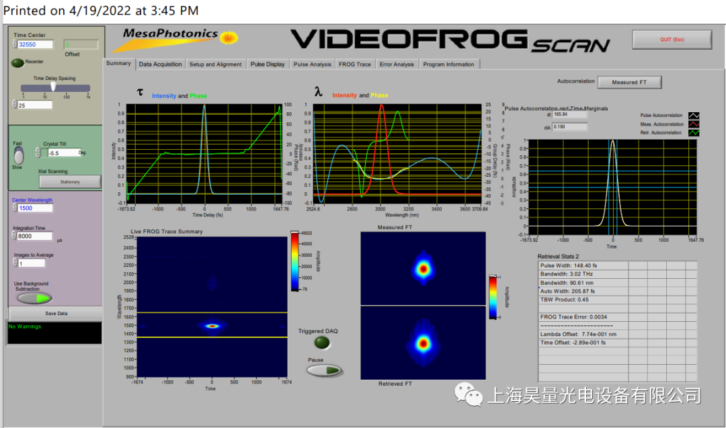Toggle Use Background Subtraction switch
Image resolution: width=726 pixels, height=428 pixels.
coord(35,298)
